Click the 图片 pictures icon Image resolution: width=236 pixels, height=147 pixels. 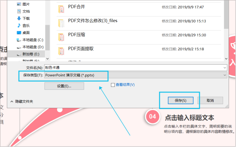(19, 4)
